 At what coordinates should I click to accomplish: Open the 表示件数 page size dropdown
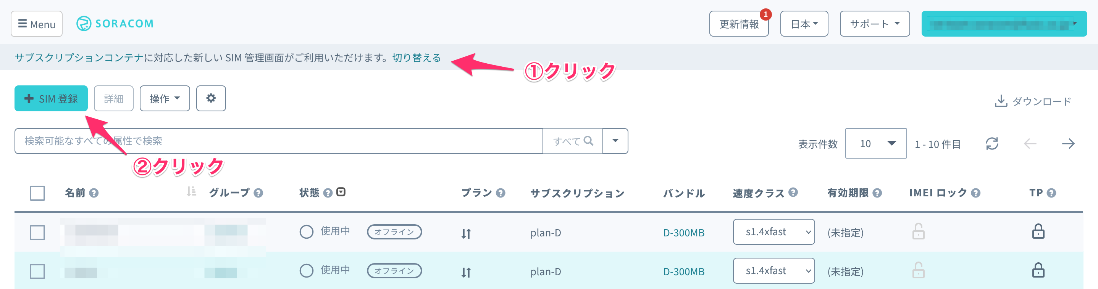tap(875, 143)
